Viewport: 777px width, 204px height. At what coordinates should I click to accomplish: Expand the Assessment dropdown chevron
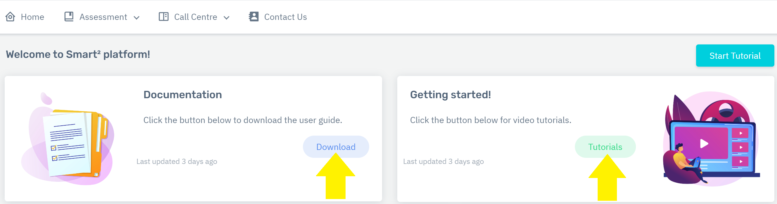(x=137, y=18)
